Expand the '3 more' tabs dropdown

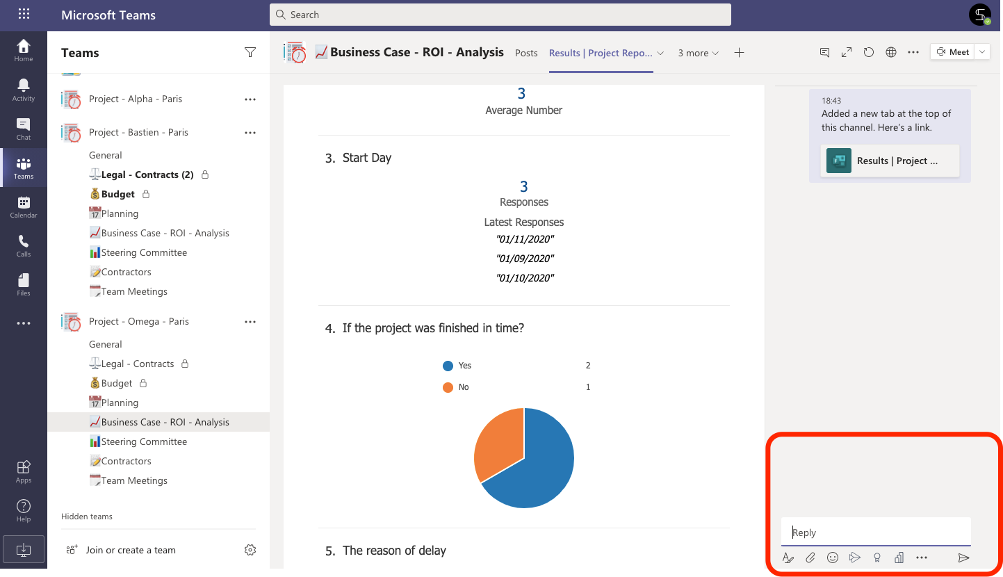[x=699, y=53]
